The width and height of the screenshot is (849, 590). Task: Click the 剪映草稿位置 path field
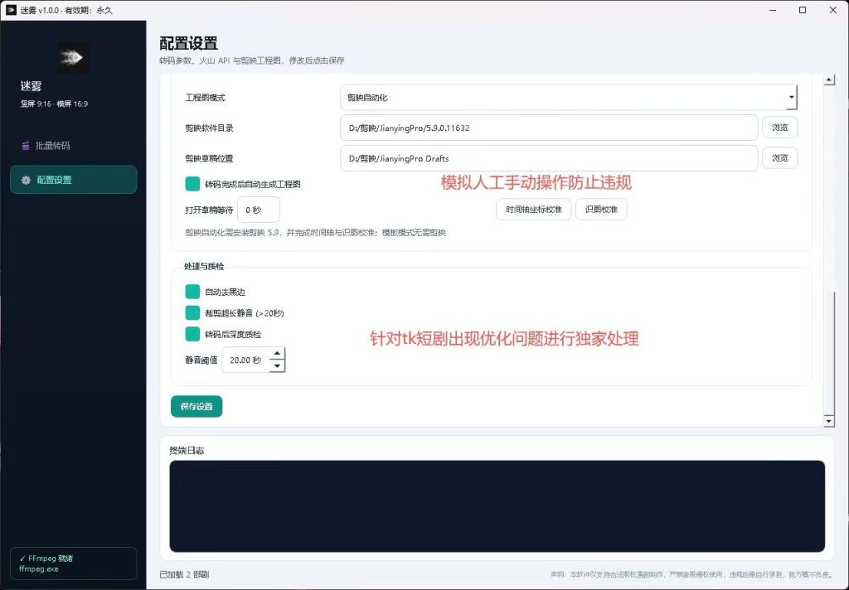pos(549,158)
